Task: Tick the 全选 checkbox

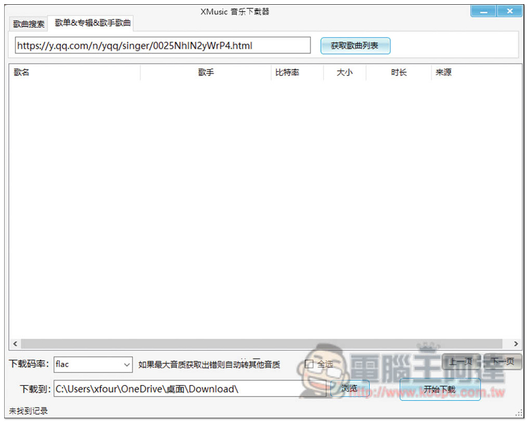Action: pyautogui.click(x=309, y=364)
